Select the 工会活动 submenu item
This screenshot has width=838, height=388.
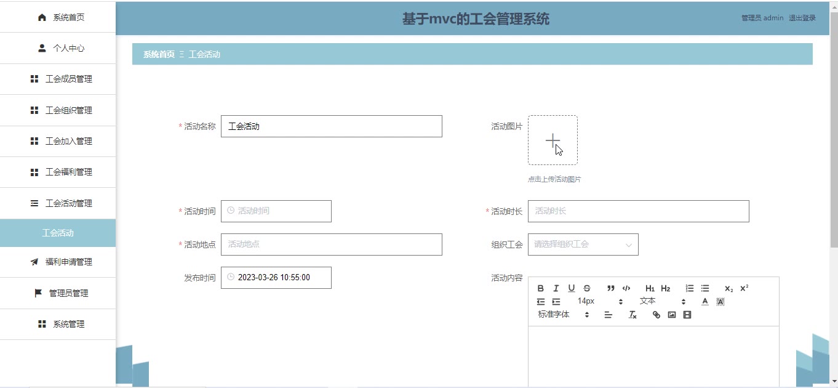58,233
